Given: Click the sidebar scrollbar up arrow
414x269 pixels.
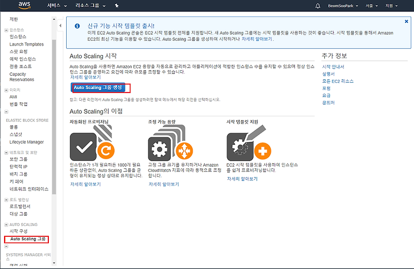Looking at the screenshot, I should 54,20.
